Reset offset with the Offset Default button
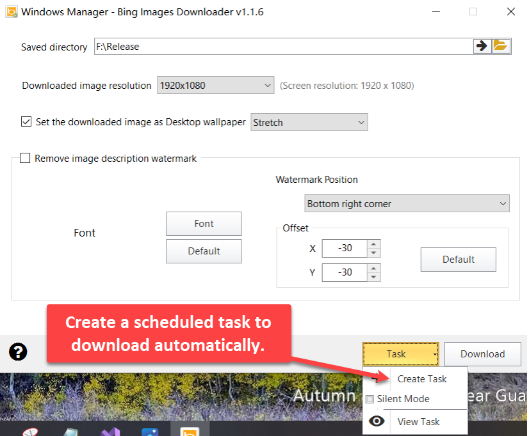529x436 pixels. coord(458,260)
